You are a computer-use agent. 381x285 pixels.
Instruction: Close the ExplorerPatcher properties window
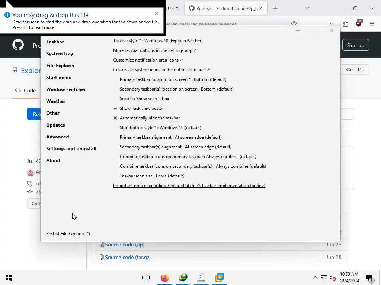click(332, 30)
